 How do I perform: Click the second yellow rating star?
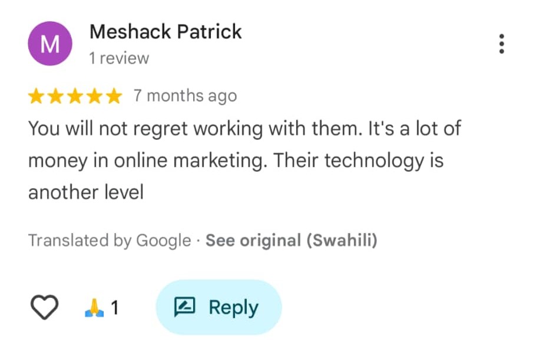[x=56, y=96]
